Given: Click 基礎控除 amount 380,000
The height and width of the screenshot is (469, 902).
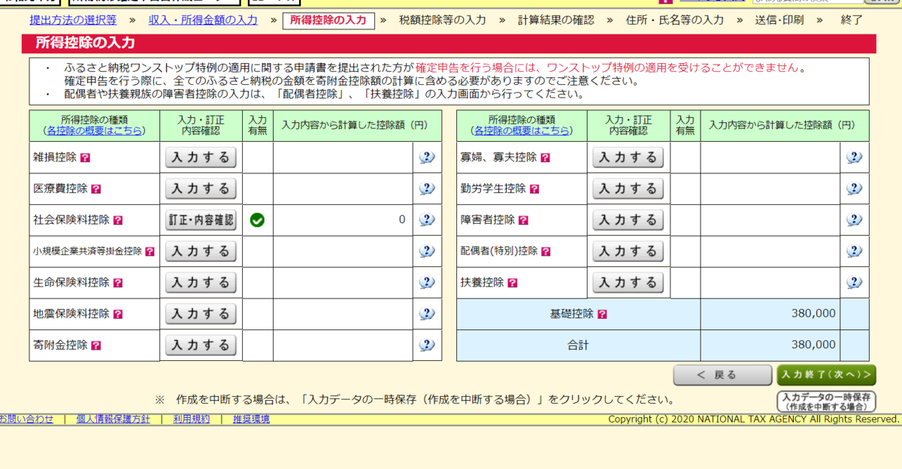Looking at the screenshot, I should tap(813, 314).
